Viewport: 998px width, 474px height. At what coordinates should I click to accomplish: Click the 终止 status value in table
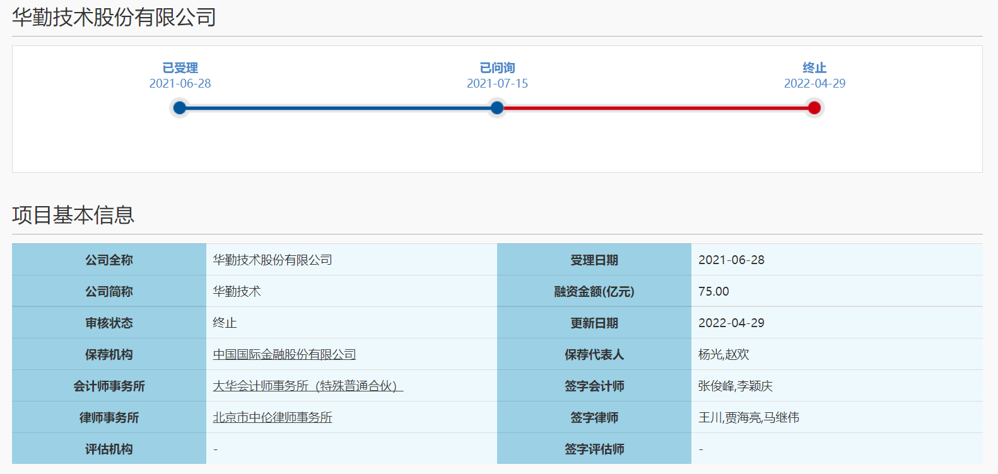coord(225,323)
